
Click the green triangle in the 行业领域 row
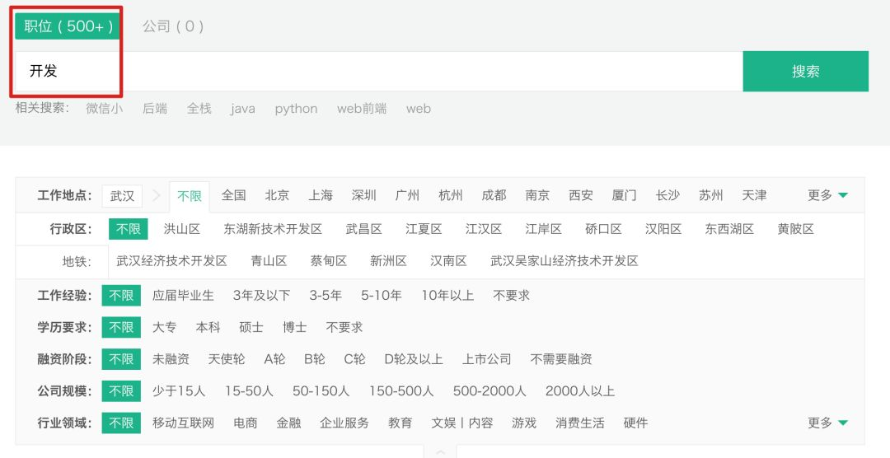click(843, 423)
